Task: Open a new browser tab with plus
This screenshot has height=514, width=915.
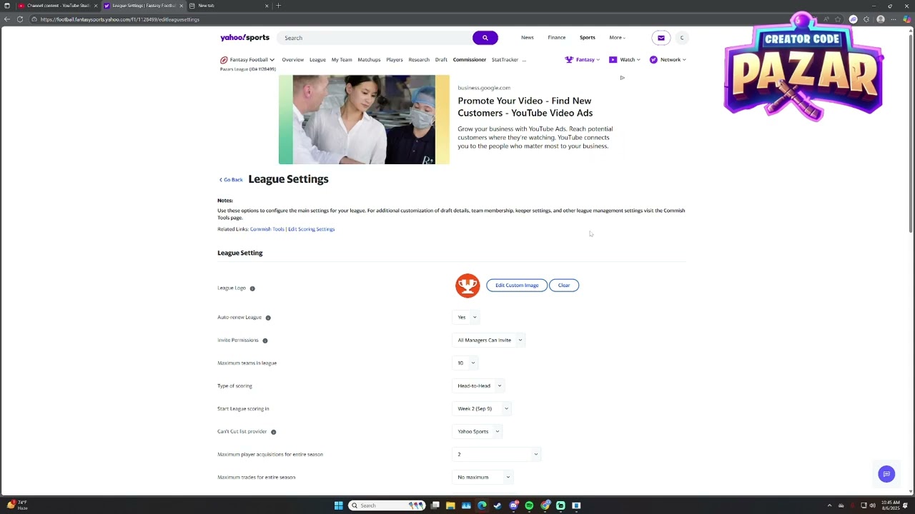Action: (x=279, y=6)
